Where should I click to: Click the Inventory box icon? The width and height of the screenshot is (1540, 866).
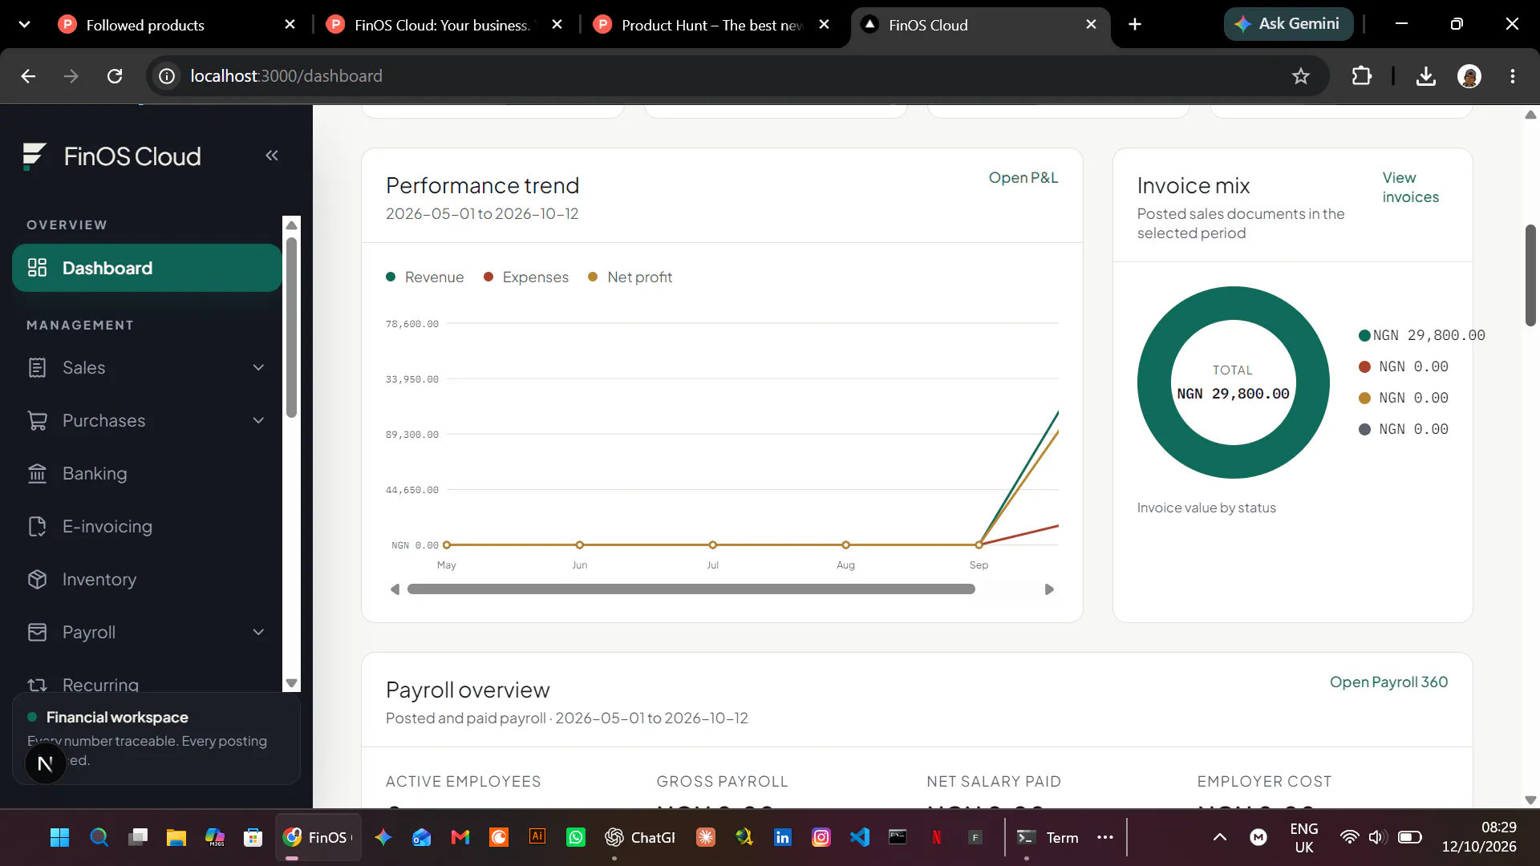[37, 579]
